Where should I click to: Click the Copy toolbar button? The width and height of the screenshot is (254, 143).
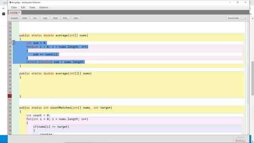coord(45,18)
